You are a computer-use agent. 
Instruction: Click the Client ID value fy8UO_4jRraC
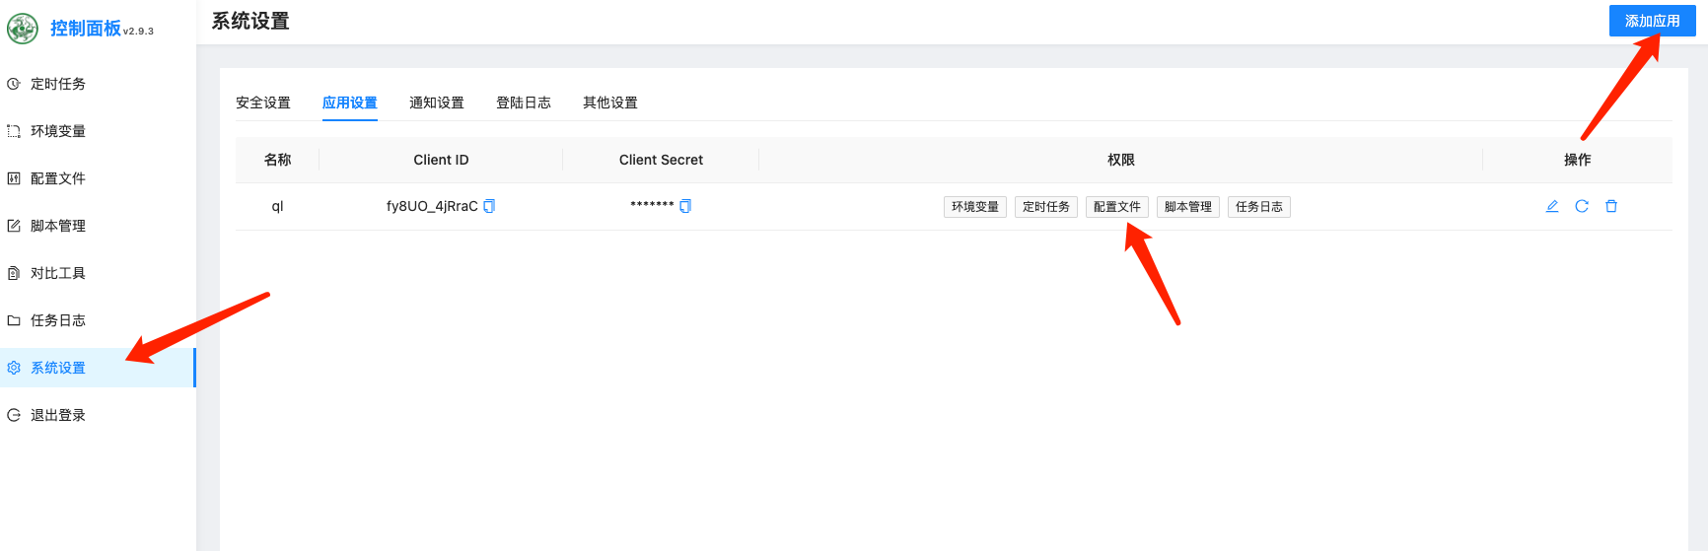432,206
